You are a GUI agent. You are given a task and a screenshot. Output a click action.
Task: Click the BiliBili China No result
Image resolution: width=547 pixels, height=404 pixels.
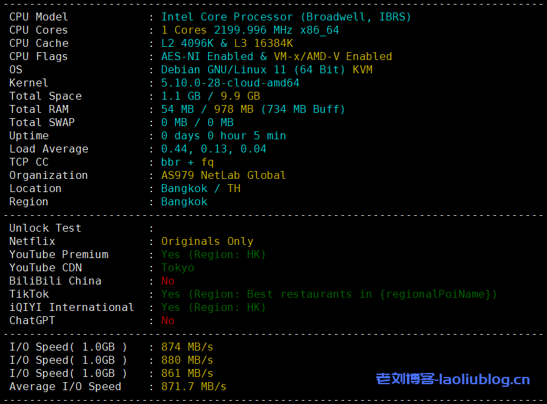click(x=168, y=281)
